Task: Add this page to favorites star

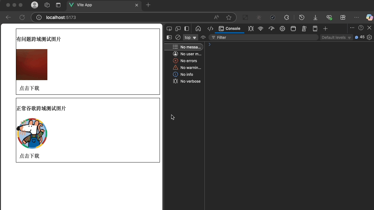Action: coord(229,17)
